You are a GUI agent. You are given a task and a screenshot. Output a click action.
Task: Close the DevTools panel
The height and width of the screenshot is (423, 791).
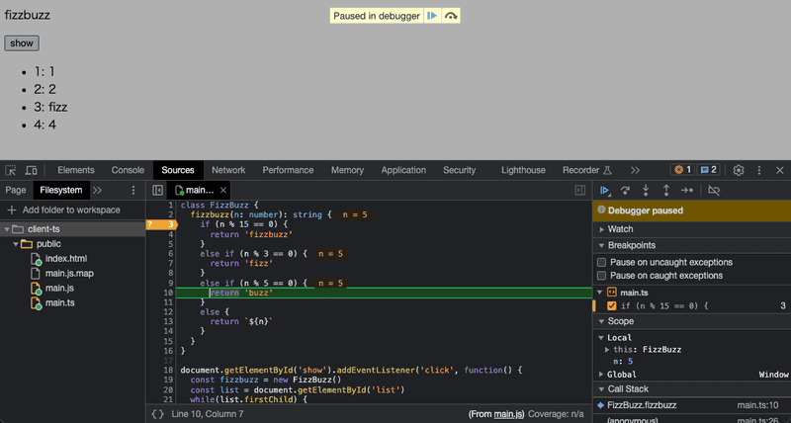779,170
